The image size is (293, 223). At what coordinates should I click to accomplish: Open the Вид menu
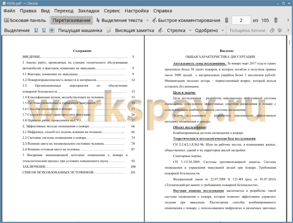point(45,11)
